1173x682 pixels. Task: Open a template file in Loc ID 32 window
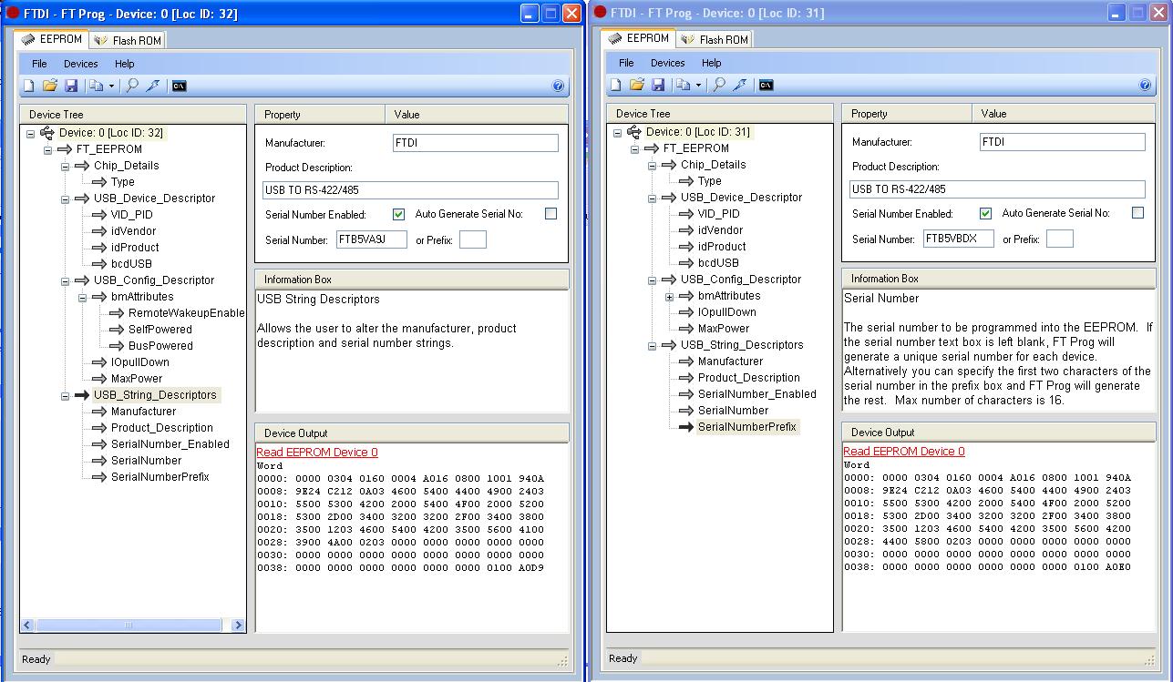click(50, 86)
